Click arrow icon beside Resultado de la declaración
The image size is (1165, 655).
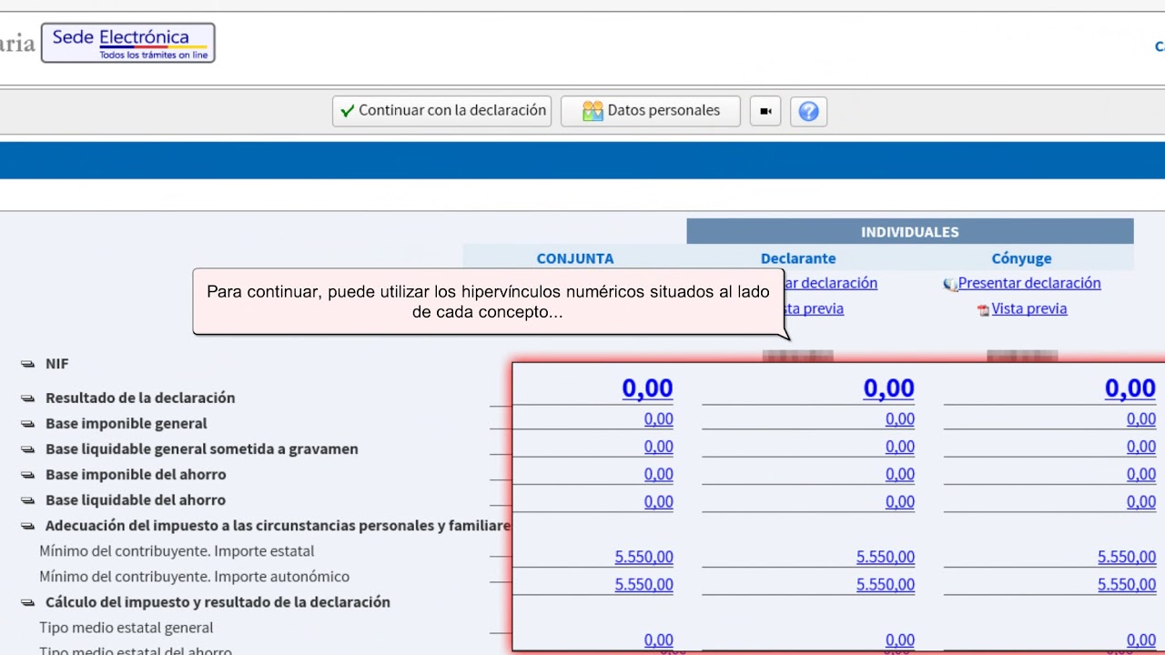(x=28, y=398)
